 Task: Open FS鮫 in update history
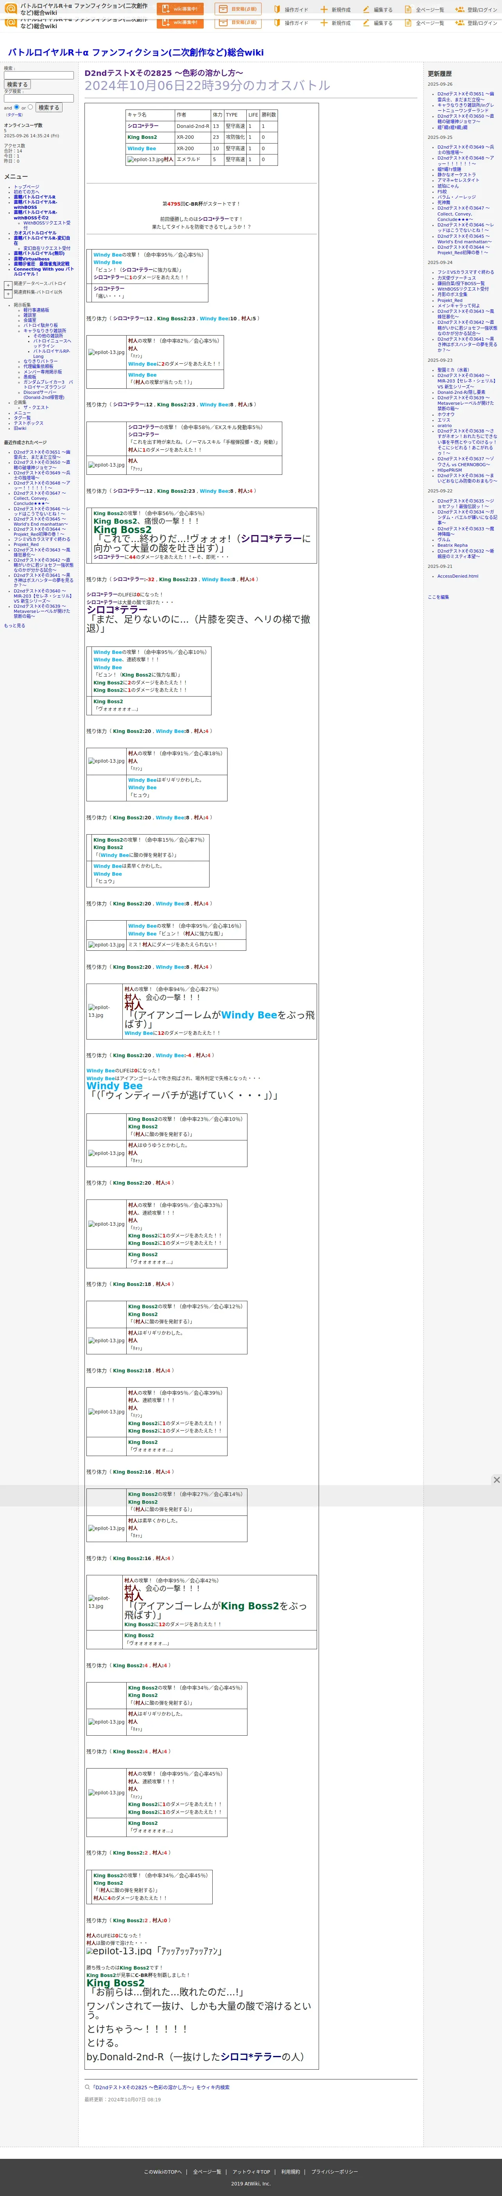click(x=442, y=191)
